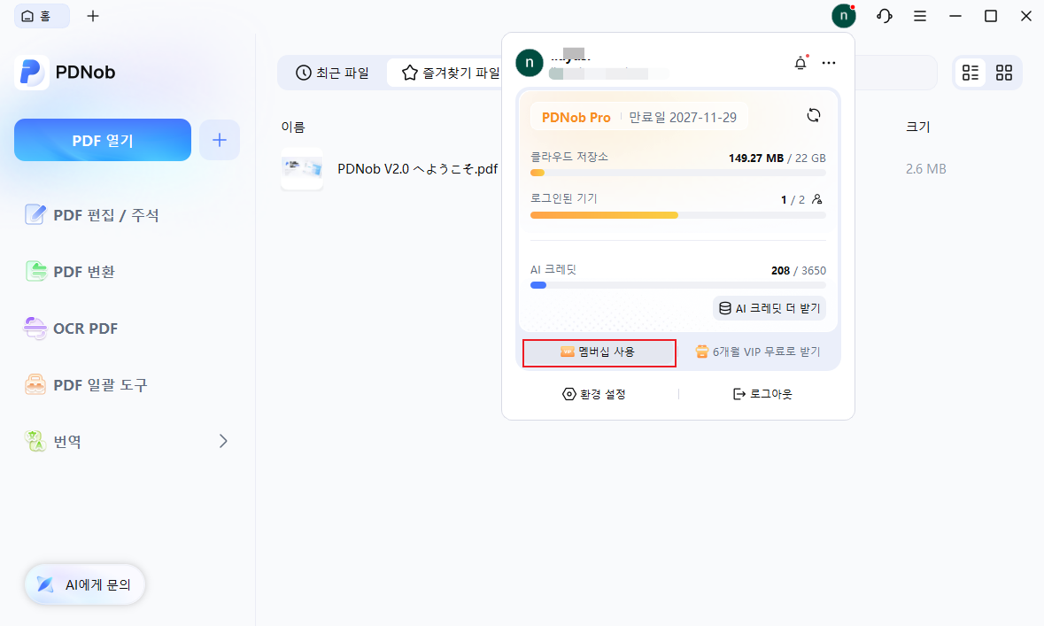The width and height of the screenshot is (1044, 626).
Task: Minimize the PDNob window
Action: 955,16
